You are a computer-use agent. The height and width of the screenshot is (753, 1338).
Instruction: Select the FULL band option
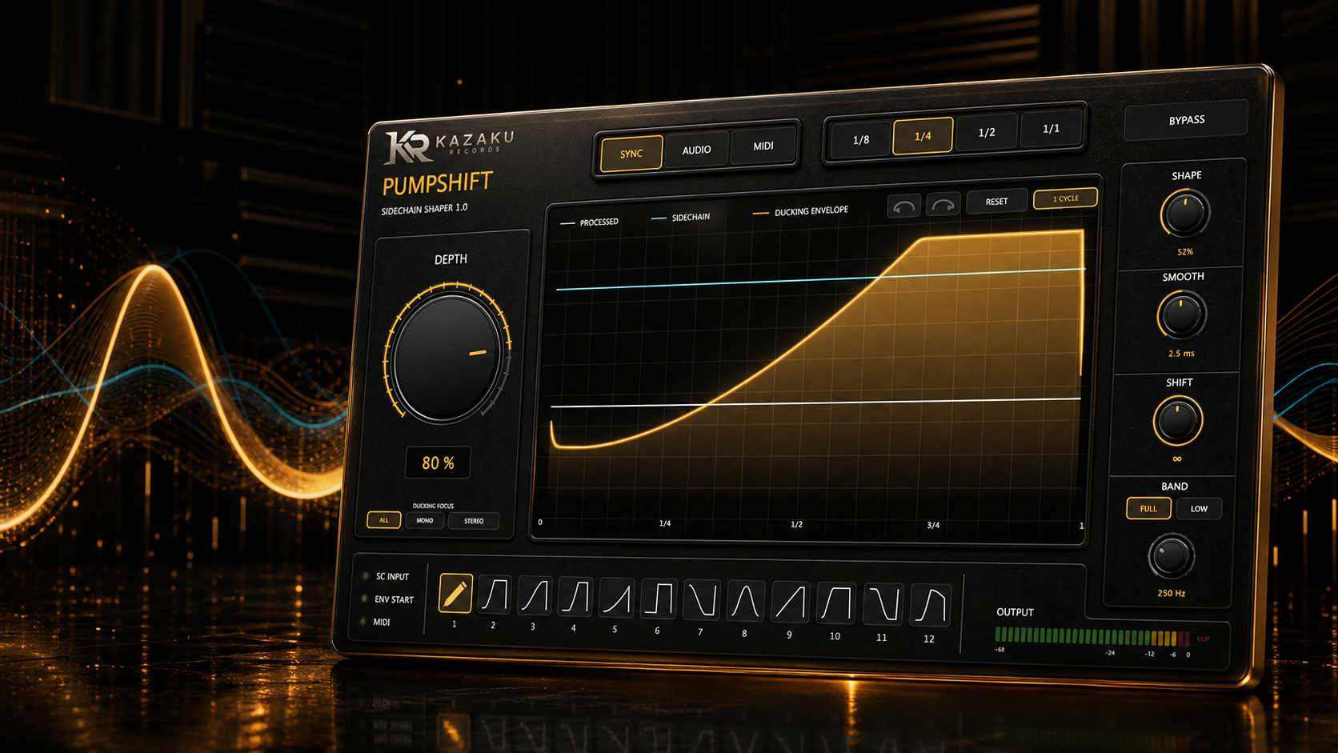1148,508
